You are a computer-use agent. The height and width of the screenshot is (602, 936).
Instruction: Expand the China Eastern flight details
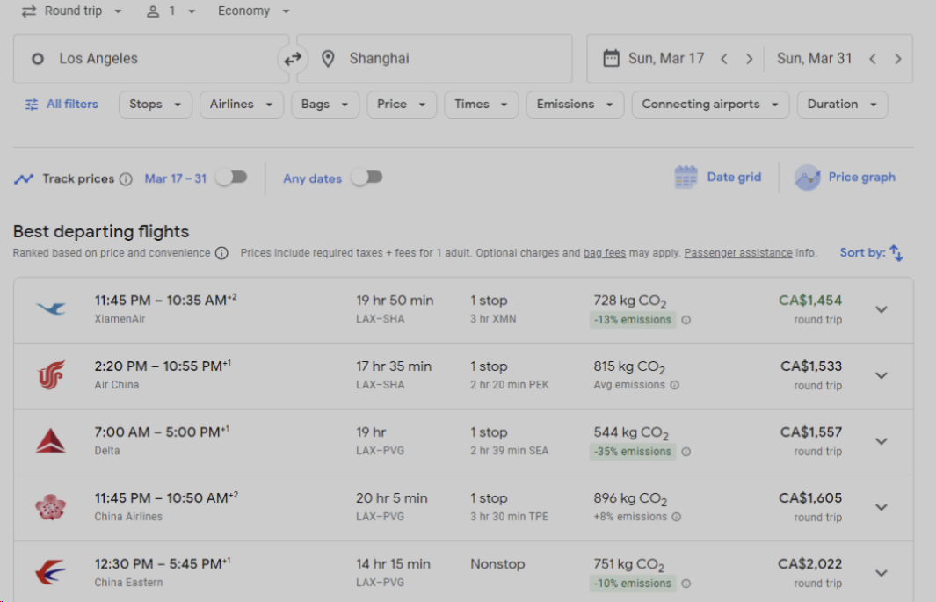pyautogui.click(x=882, y=573)
